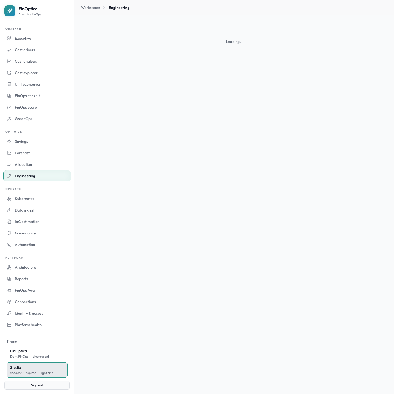Click the OPERATE section header
Image resolution: width=394 pixels, height=394 pixels.
13,189
